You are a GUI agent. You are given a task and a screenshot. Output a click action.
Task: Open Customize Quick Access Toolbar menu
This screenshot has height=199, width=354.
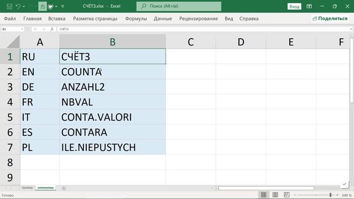point(63,7)
